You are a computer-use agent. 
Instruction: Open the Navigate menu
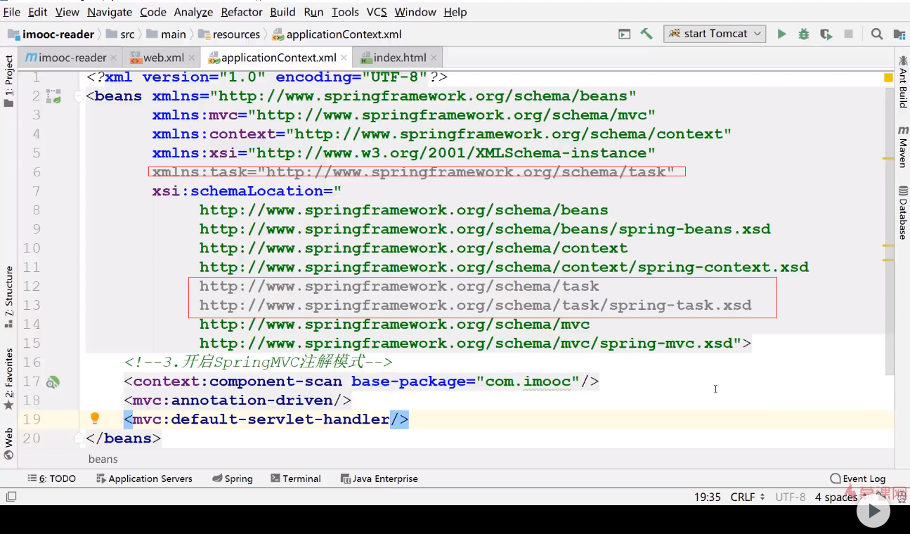(x=110, y=12)
